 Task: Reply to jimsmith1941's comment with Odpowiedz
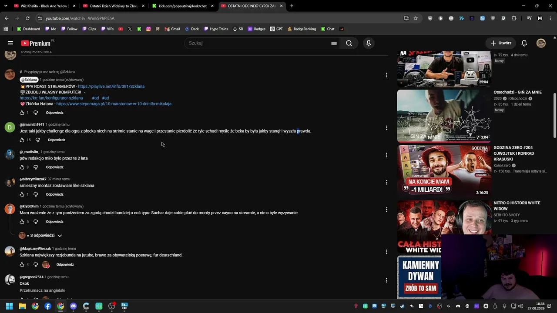pyautogui.click(x=57, y=140)
